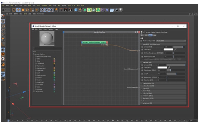Click the node search input field
The image size is (199, 122).
click(x=48, y=48)
